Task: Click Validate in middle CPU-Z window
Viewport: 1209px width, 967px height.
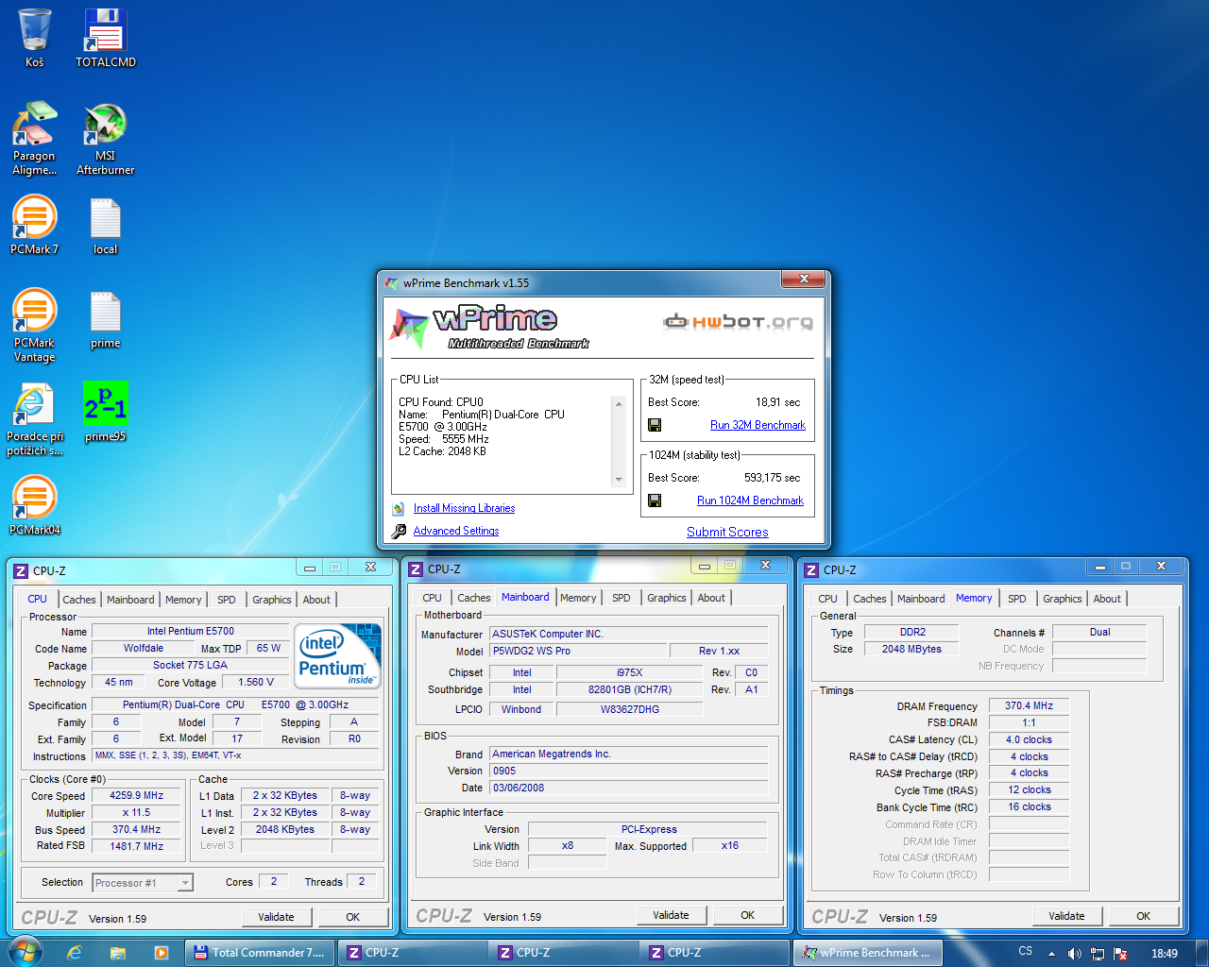Action: (671, 915)
